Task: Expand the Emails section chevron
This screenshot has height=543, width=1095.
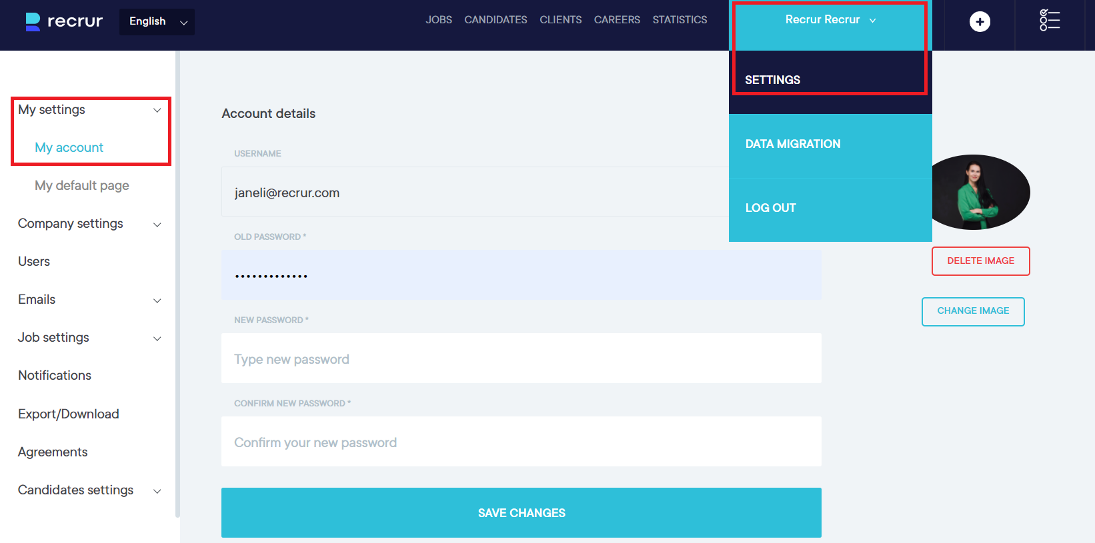Action: pyautogui.click(x=157, y=300)
